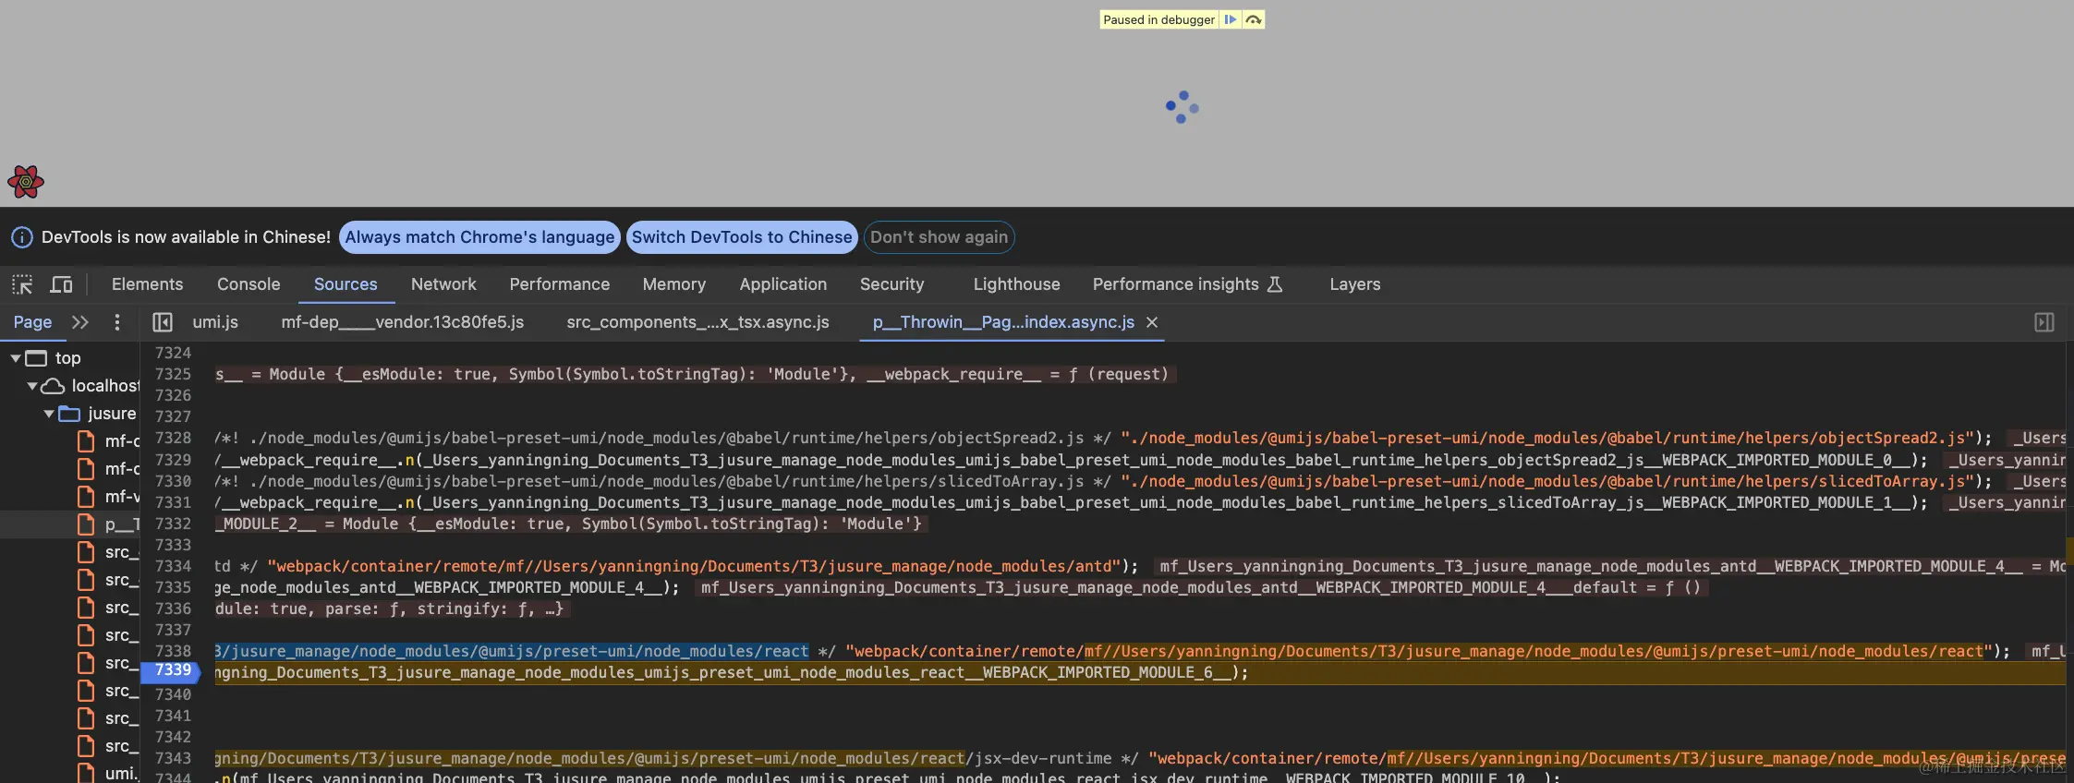Open Performance insights panel
The width and height of the screenshot is (2074, 783).
pos(1187,284)
